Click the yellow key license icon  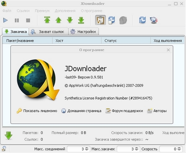tap(19, 111)
